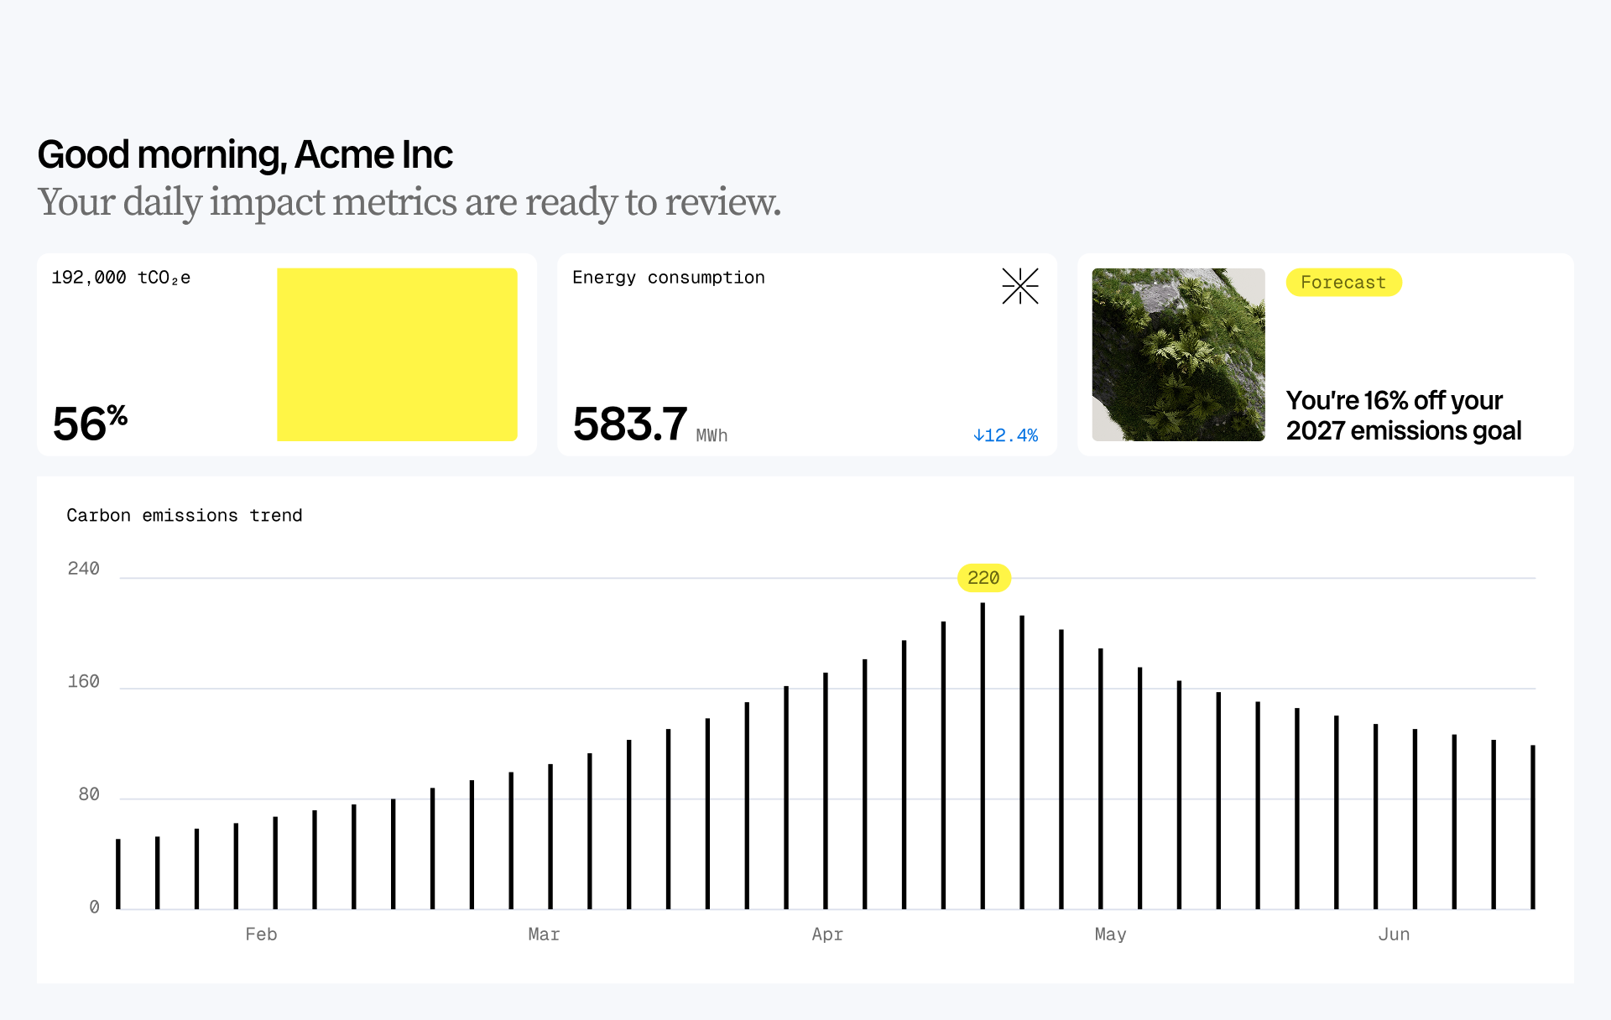Click the 583.7 MWh energy value
The width and height of the screenshot is (1611, 1020).
631,424
